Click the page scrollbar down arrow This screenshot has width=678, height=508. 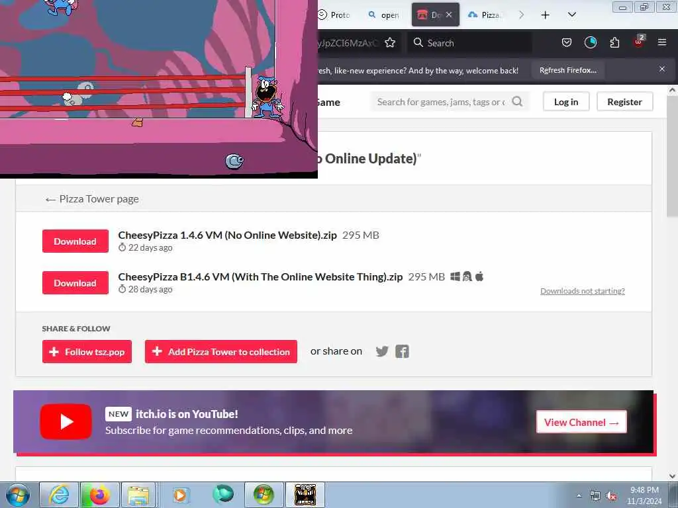coord(672,476)
